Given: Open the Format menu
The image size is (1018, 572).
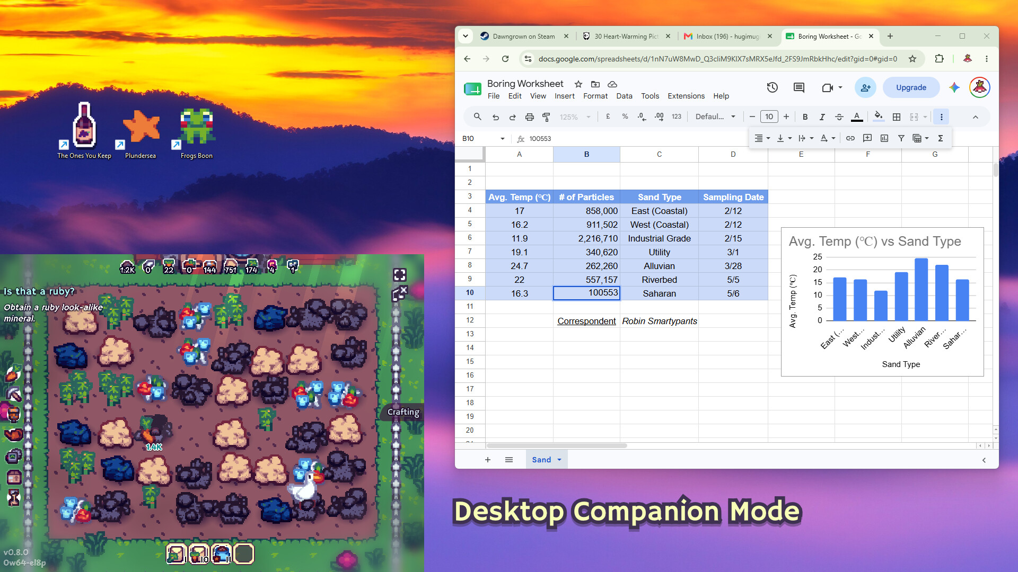Looking at the screenshot, I should (x=595, y=96).
